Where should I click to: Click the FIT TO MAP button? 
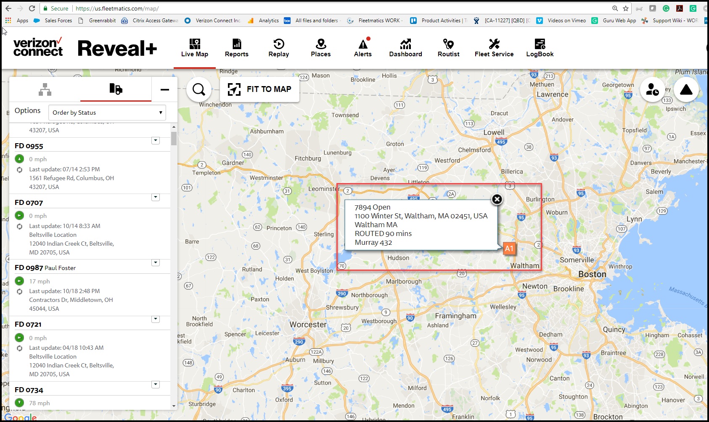[259, 89]
